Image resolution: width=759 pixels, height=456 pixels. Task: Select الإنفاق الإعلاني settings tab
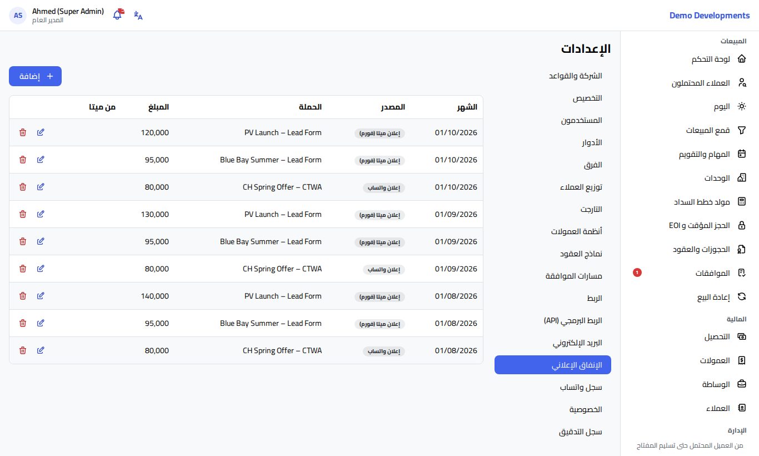[552, 365]
